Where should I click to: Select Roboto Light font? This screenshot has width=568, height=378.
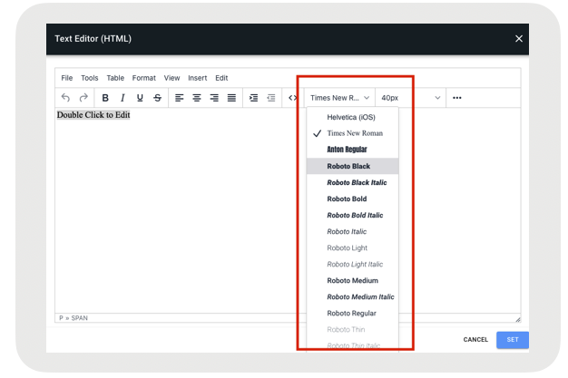pos(352,247)
